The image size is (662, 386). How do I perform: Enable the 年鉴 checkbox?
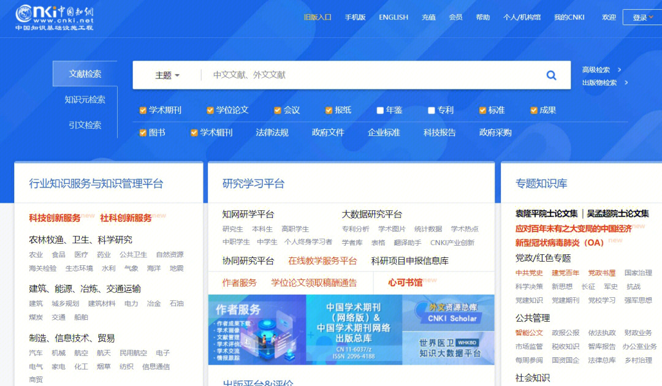point(380,110)
